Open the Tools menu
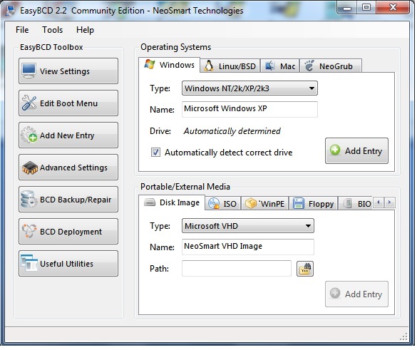This screenshot has height=350, width=417. [52, 30]
